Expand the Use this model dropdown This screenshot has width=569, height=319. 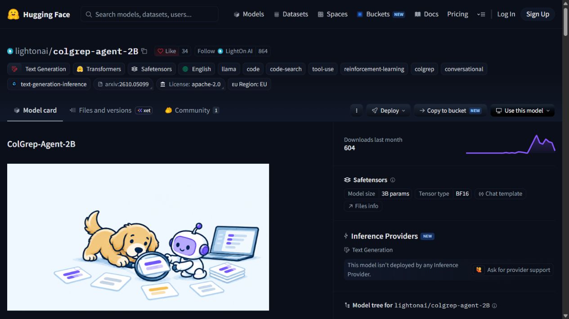(x=522, y=110)
